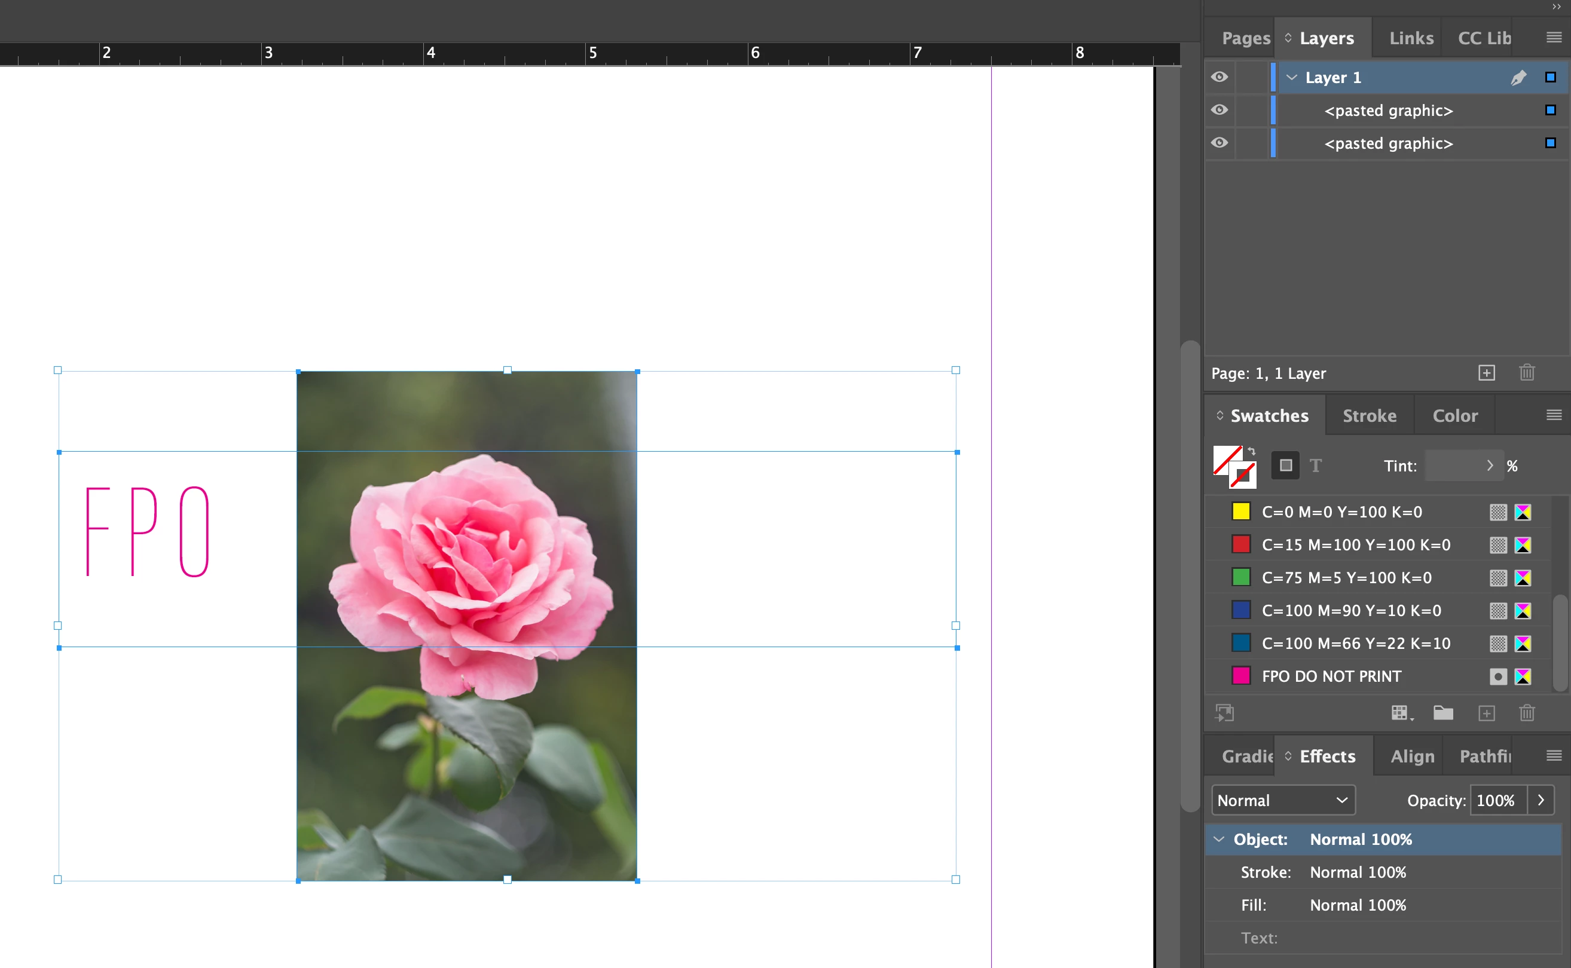Click new swatch icon in Swatches panel

coord(1486,713)
